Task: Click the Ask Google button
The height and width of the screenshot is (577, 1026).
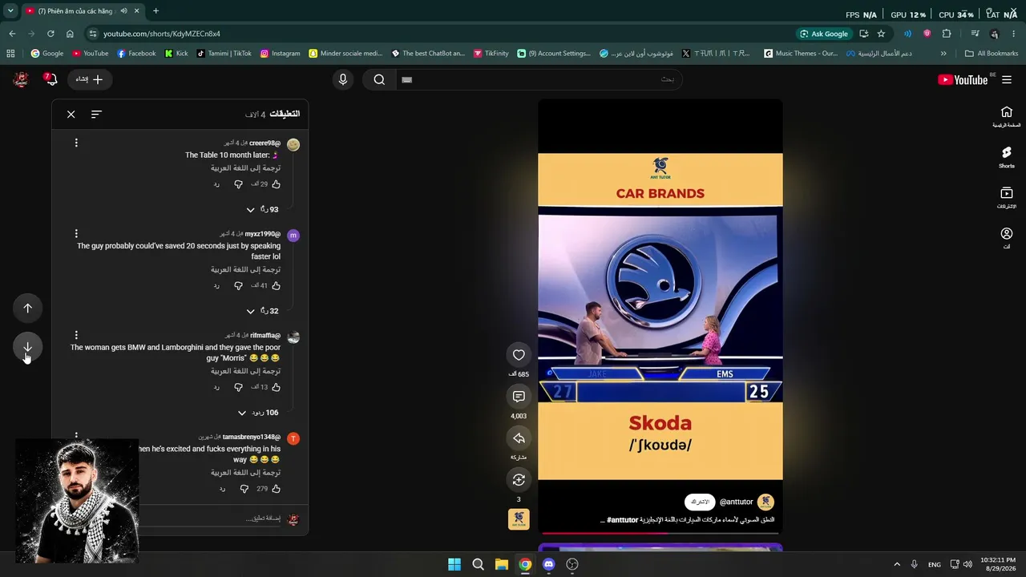Action: pyautogui.click(x=823, y=34)
